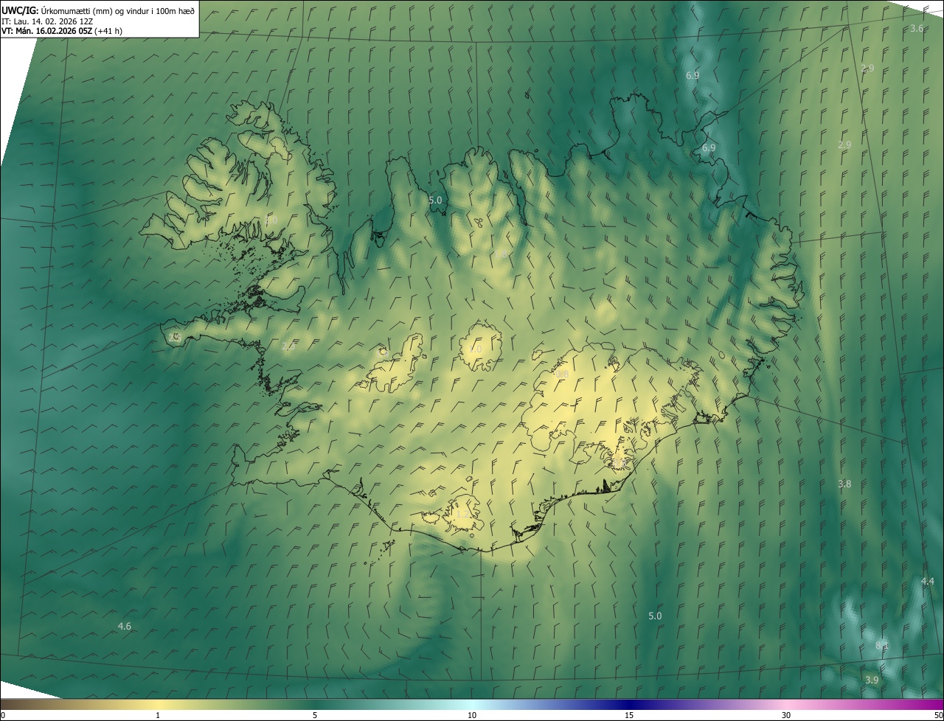Image resolution: width=944 pixels, height=721 pixels.
Task: Click the 4.6 value label on the map
Action: click(x=125, y=627)
